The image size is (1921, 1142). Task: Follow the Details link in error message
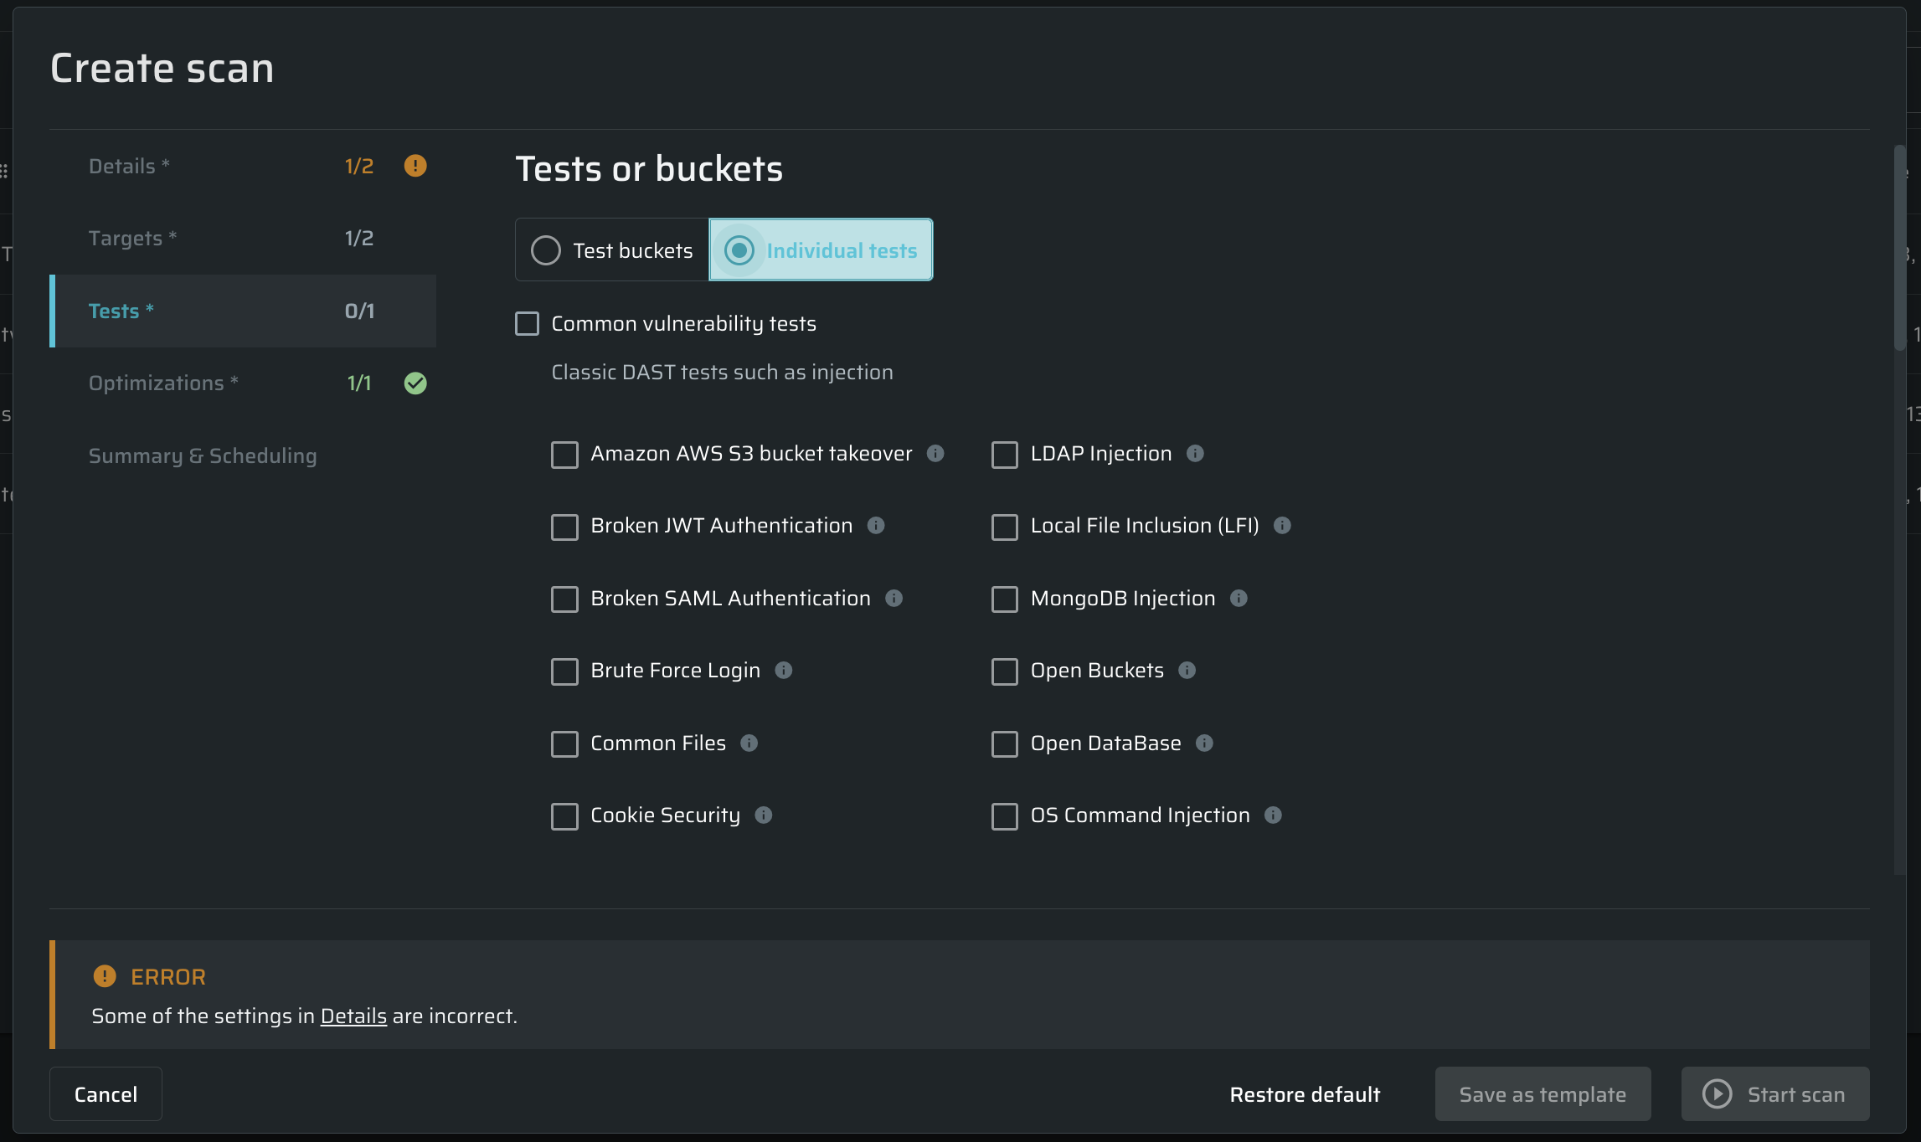(353, 1016)
